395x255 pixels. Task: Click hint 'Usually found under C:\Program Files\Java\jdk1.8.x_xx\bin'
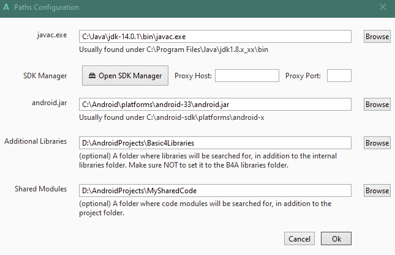173,50
